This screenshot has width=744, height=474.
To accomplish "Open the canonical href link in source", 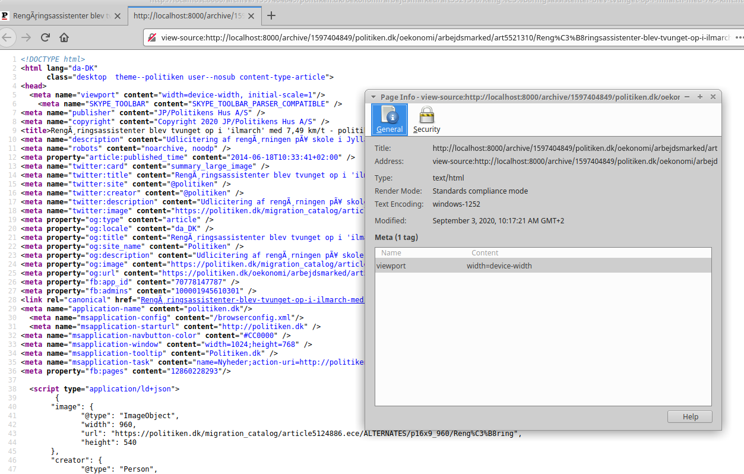I will [x=252, y=299].
